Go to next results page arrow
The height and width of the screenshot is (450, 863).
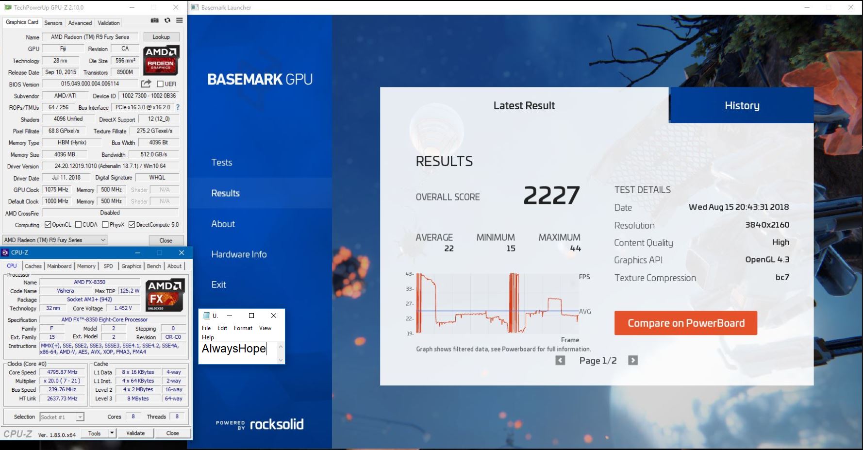point(633,360)
